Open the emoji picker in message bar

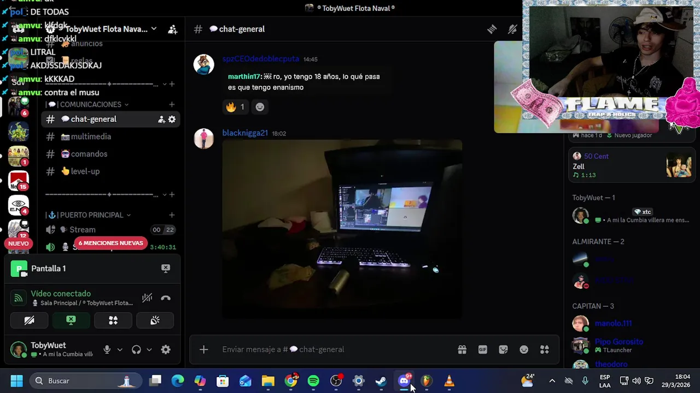point(524,349)
